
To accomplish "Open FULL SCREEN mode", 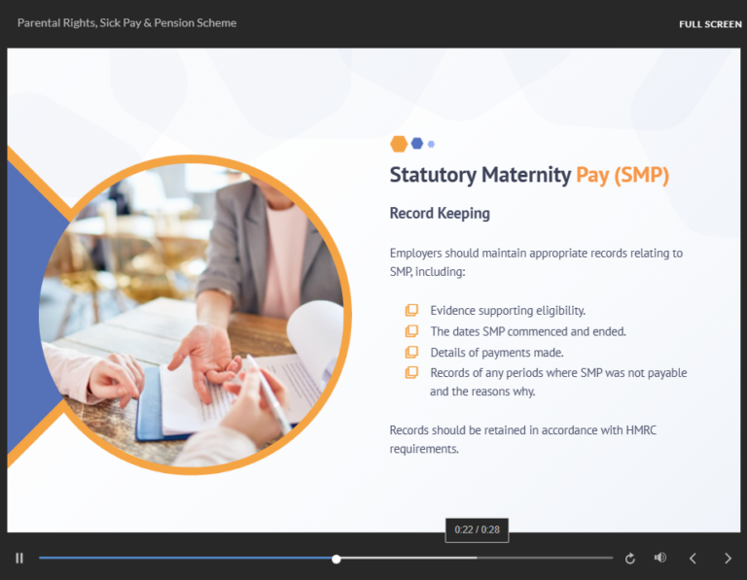I will [x=710, y=24].
